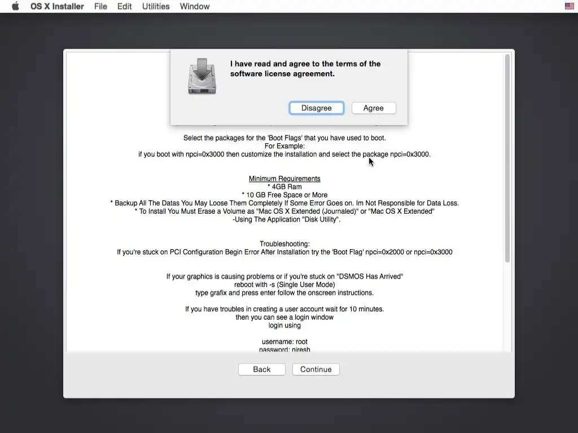This screenshot has height=433, width=578.
Task: Click the Back button
Action: point(262,369)
